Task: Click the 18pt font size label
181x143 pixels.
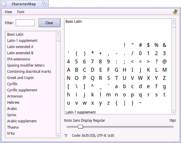Action: click(172, 120)
